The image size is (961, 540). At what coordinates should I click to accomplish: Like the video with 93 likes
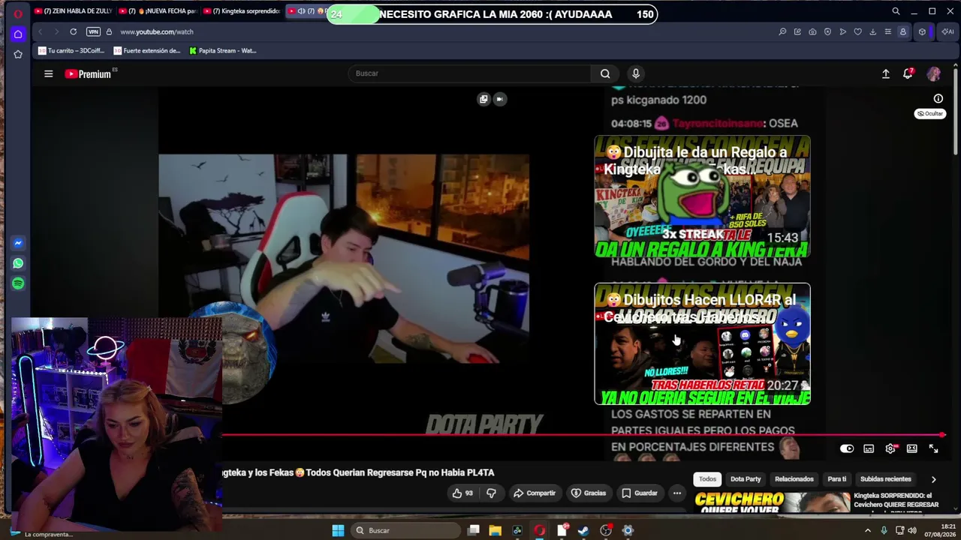point(462,493)
